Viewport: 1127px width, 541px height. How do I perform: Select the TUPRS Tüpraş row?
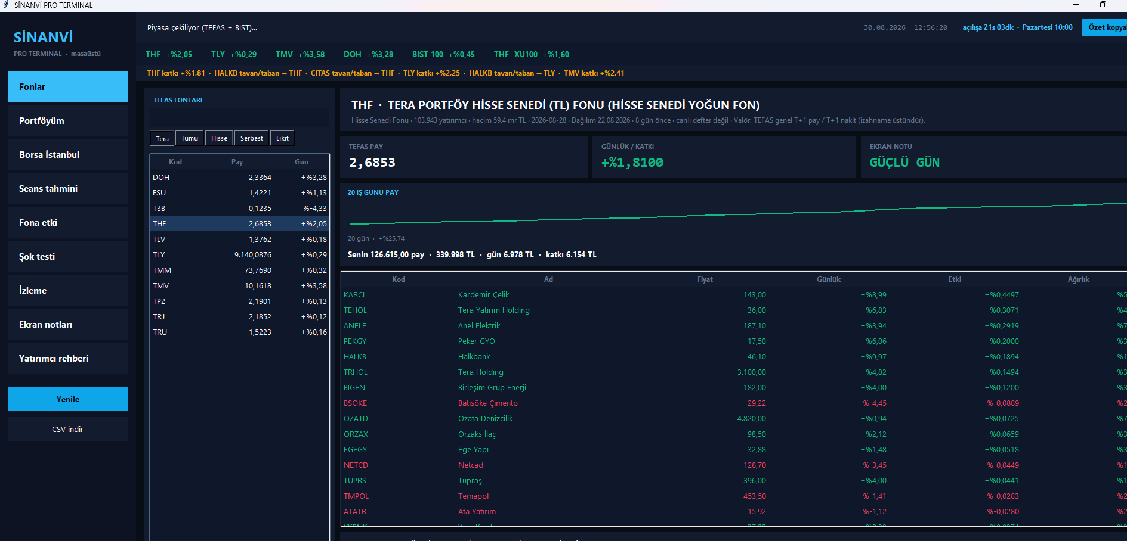[734, 481]
